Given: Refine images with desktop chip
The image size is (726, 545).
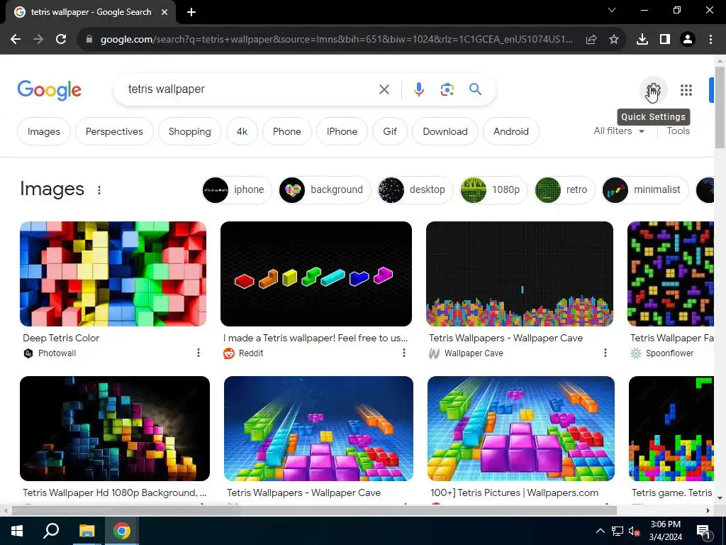Looking at the screenshot, I should [415, 190].
